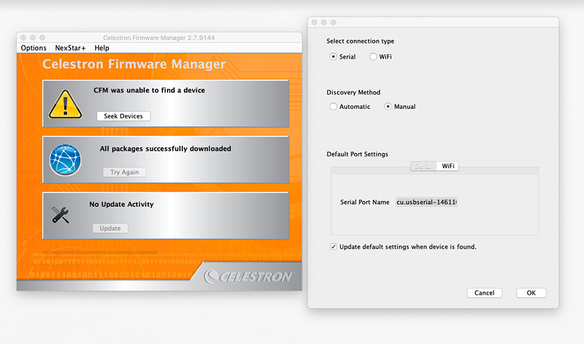
Task: Click the yellow warning triangle icon
Action: pos(65,104)
